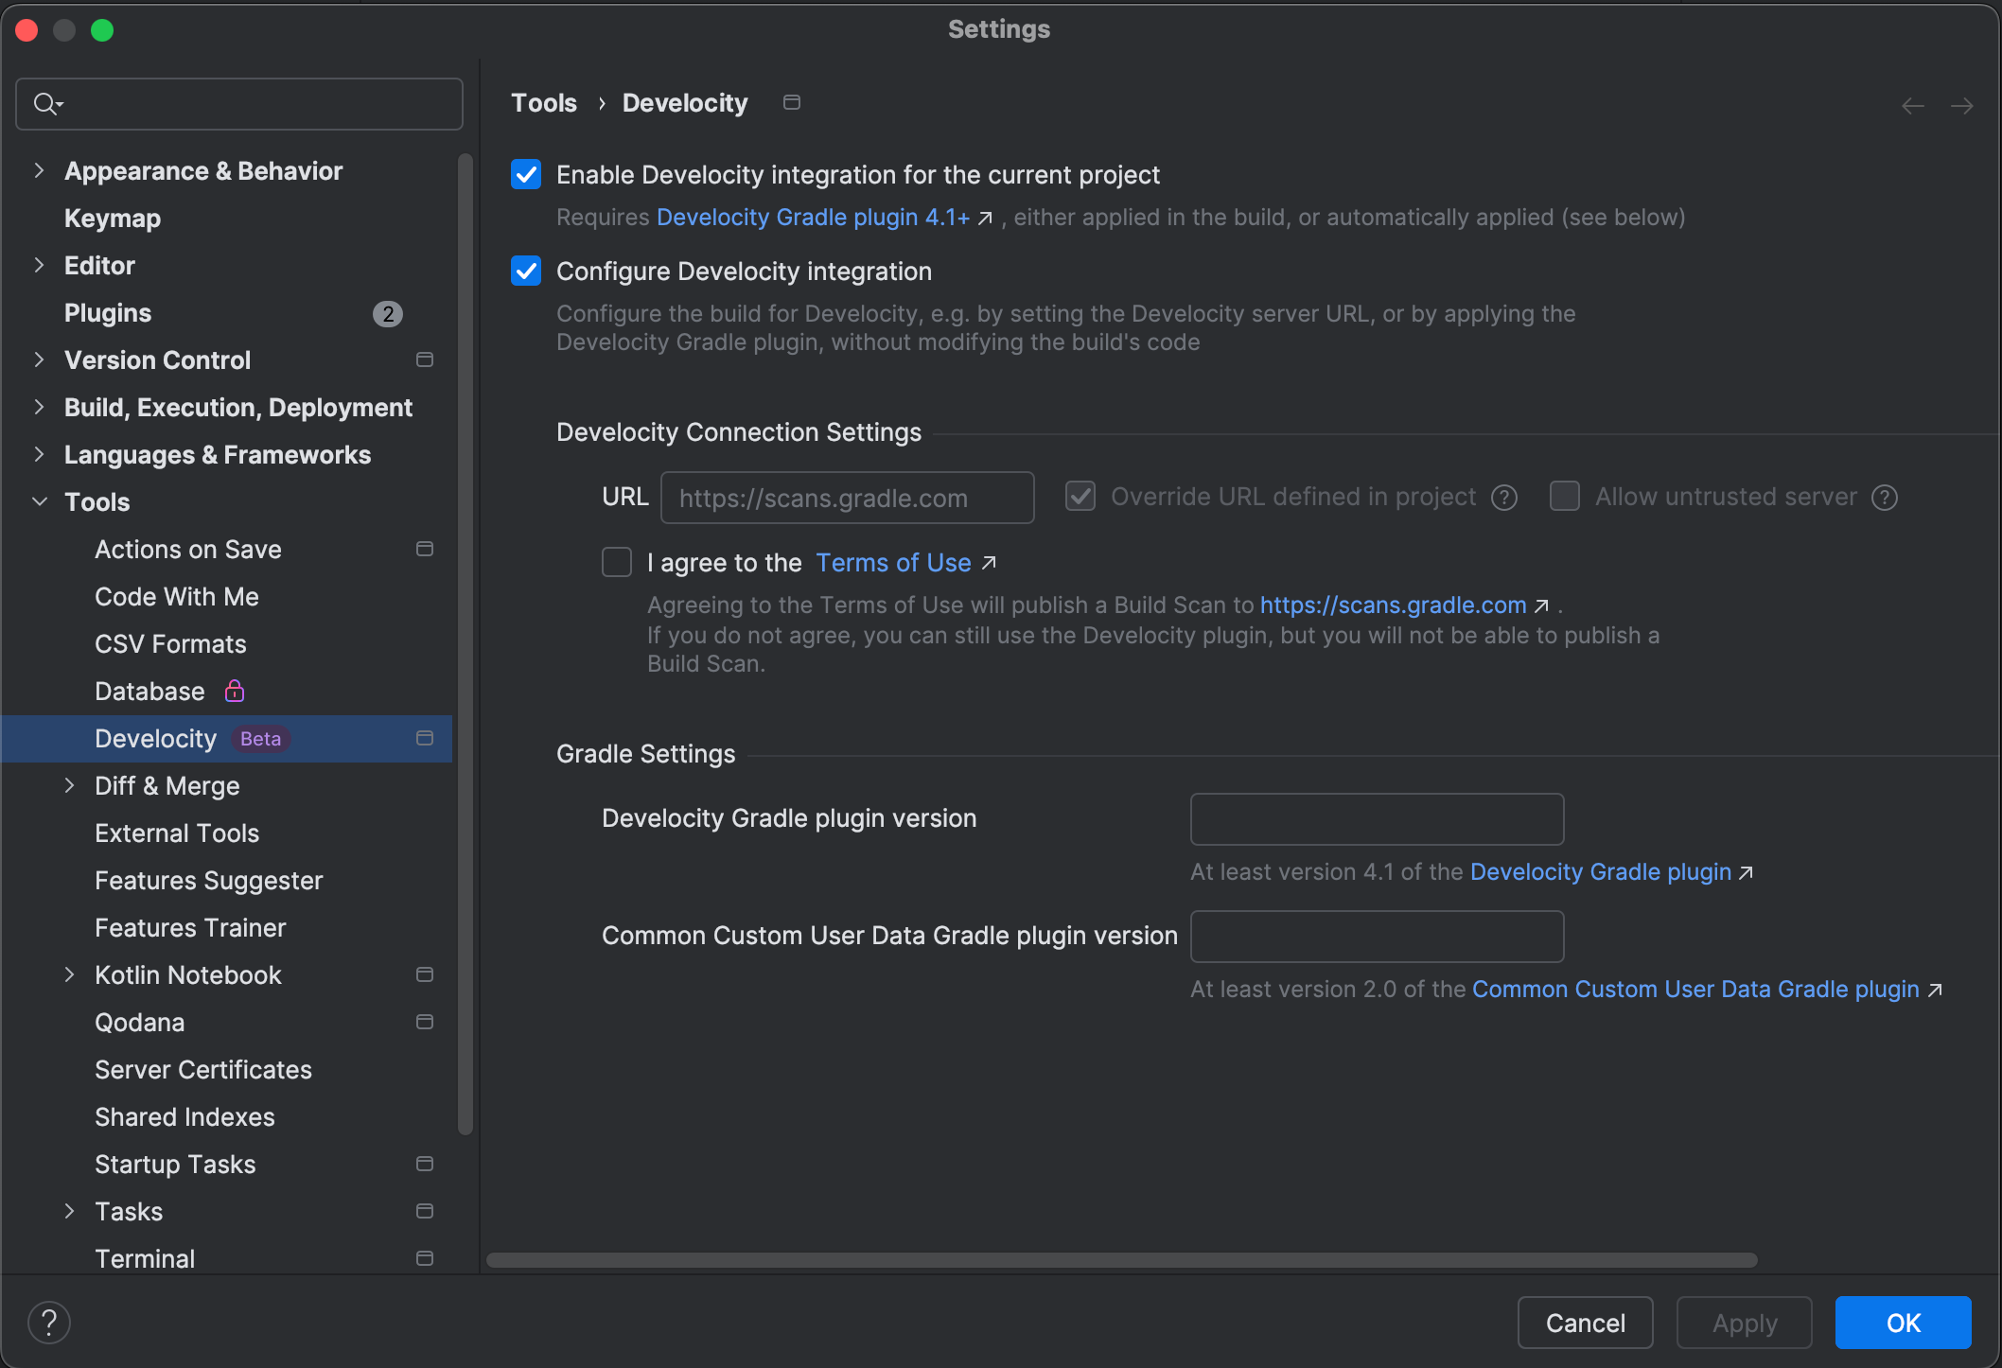2002x1368 pixels.
Task: Open help for Override URL defined in project
Action: 1504,498
